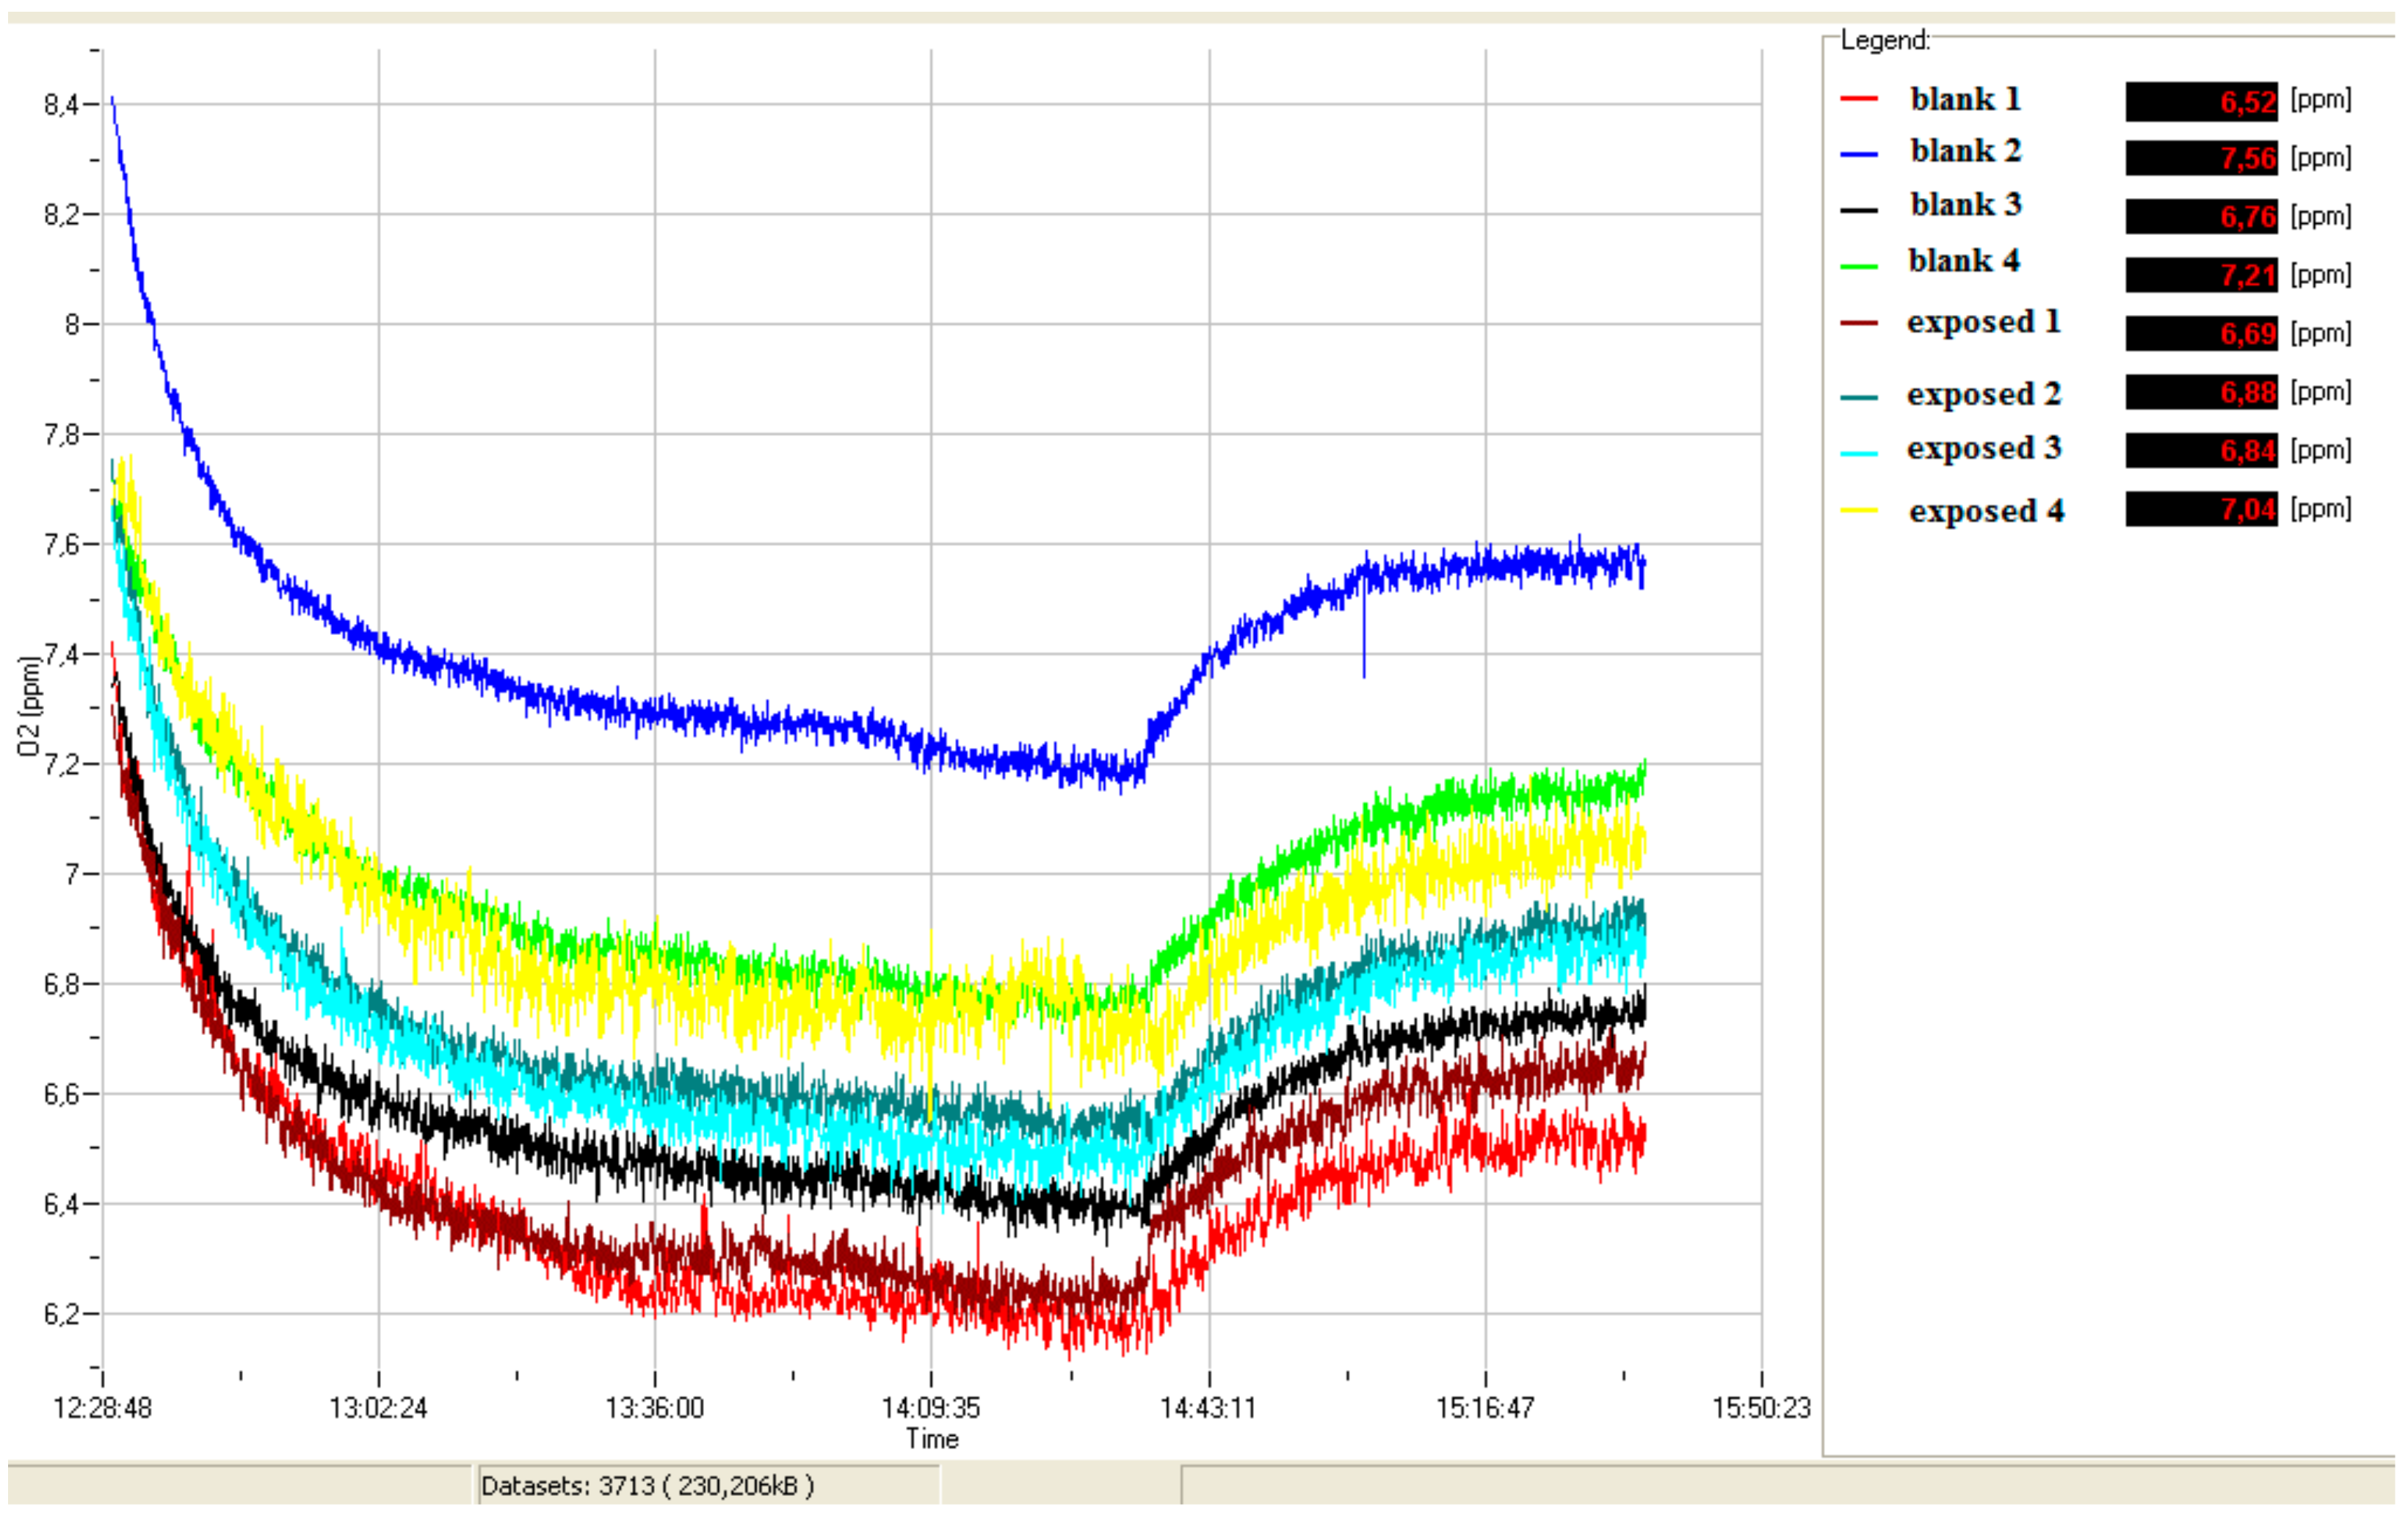Toggle visibility of the exposed 4 curve

coord(1985,512)
